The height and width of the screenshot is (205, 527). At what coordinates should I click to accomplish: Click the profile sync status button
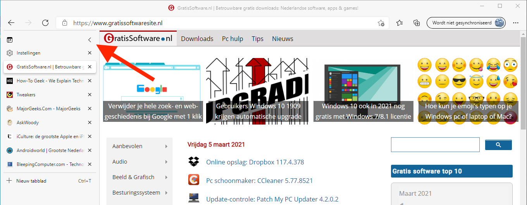[x=466, y=23]
